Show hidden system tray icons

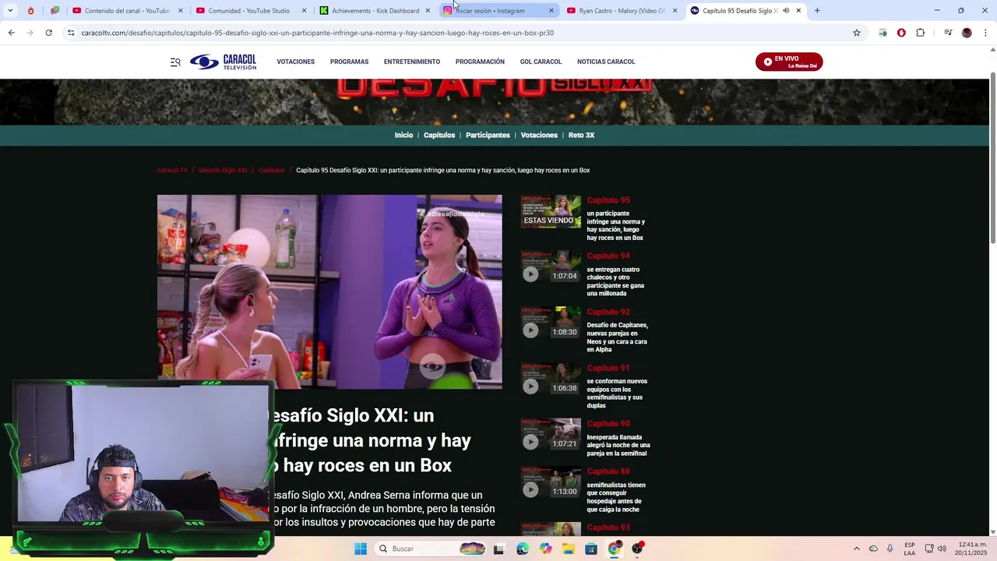pyautogui.click(x=857, y=549)
